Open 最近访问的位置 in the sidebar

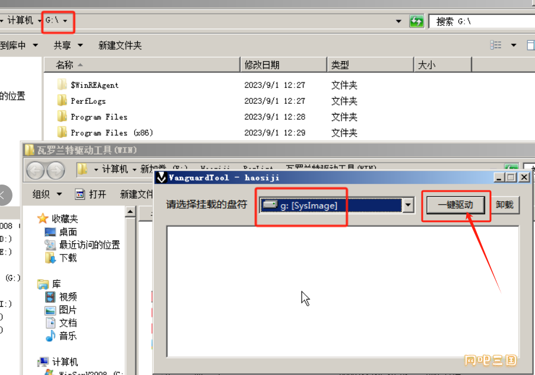click(x=82, y=245)
